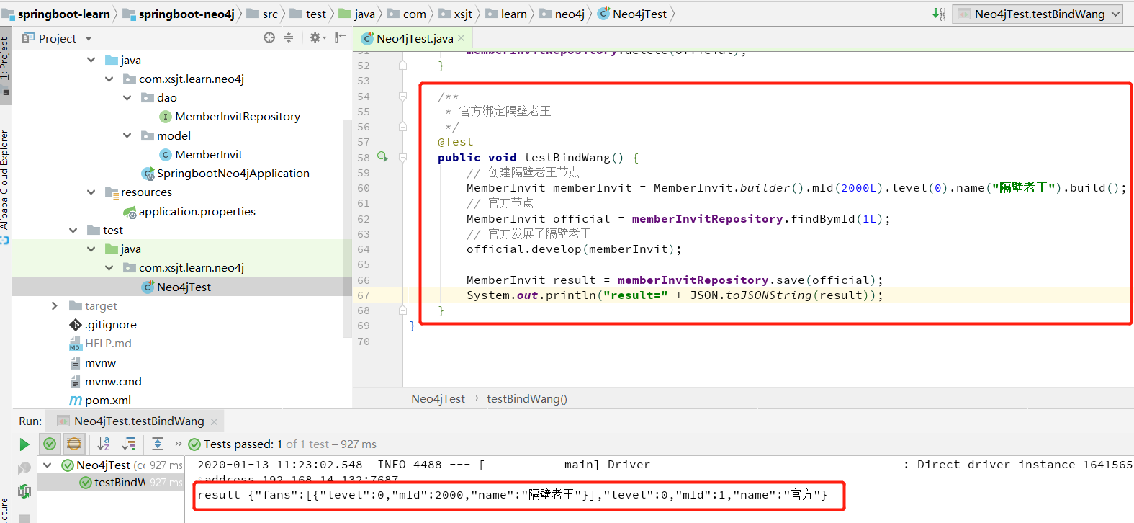Open application.properties in project tree
Viewport: 1134px width, 523px height.
pyautogui.click(x=189, y=211)
